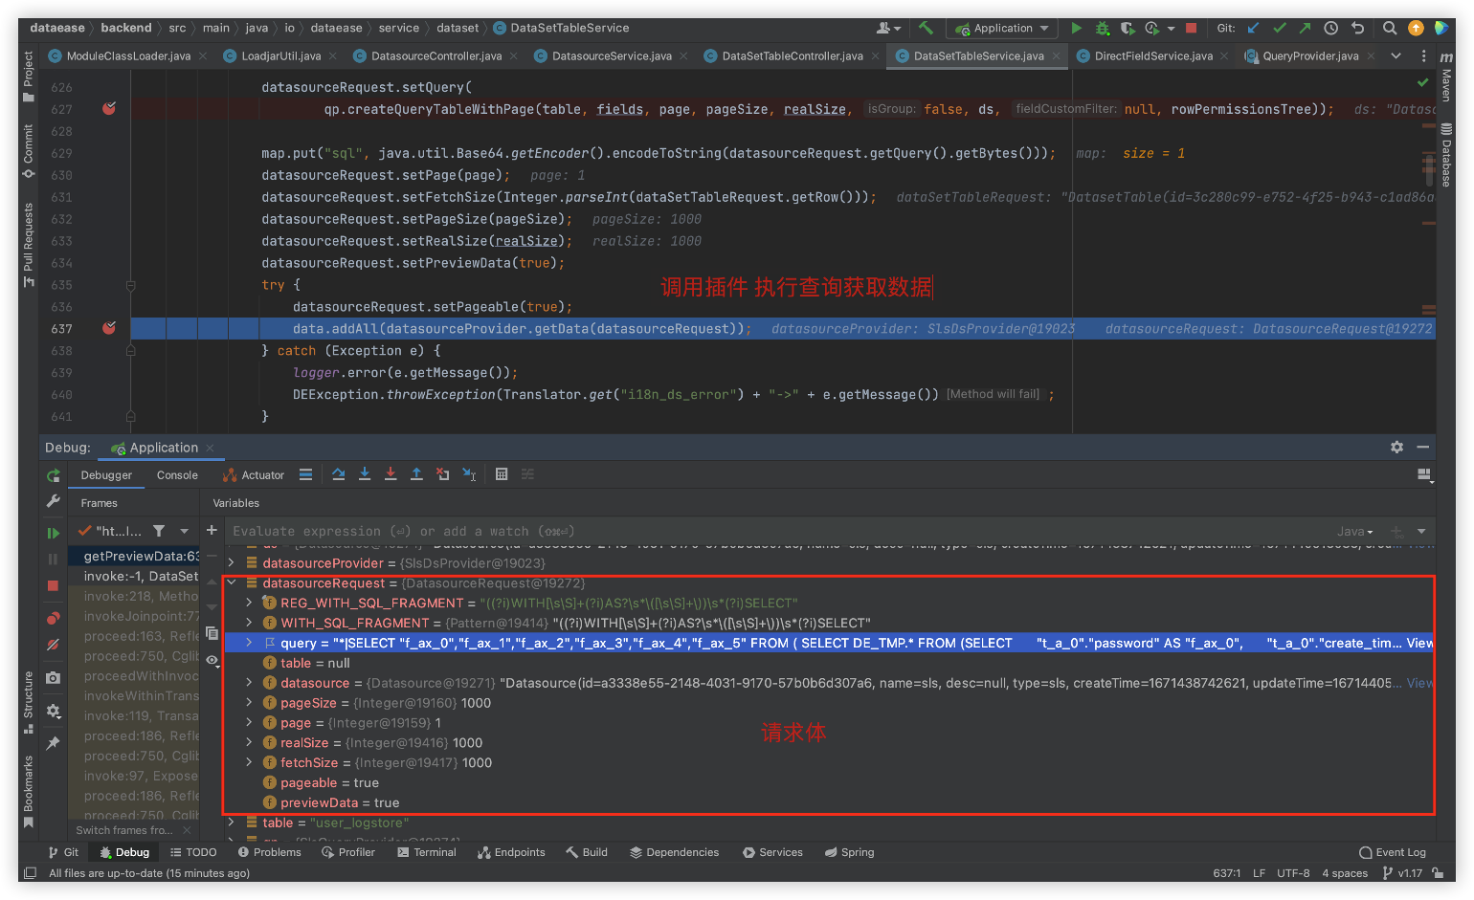1474x900 pixels.
Task: Click View link on the query row
Action: pyautogui.click(x=1419, y=643)
